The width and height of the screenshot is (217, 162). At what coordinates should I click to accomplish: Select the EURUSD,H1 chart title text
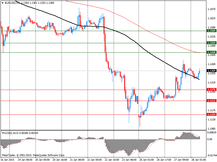[x=12, y=3]
